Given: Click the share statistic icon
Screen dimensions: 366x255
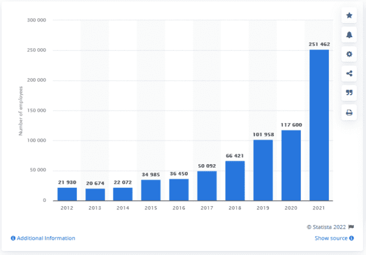Looking at the screenshot, I should tap(349, 73).
